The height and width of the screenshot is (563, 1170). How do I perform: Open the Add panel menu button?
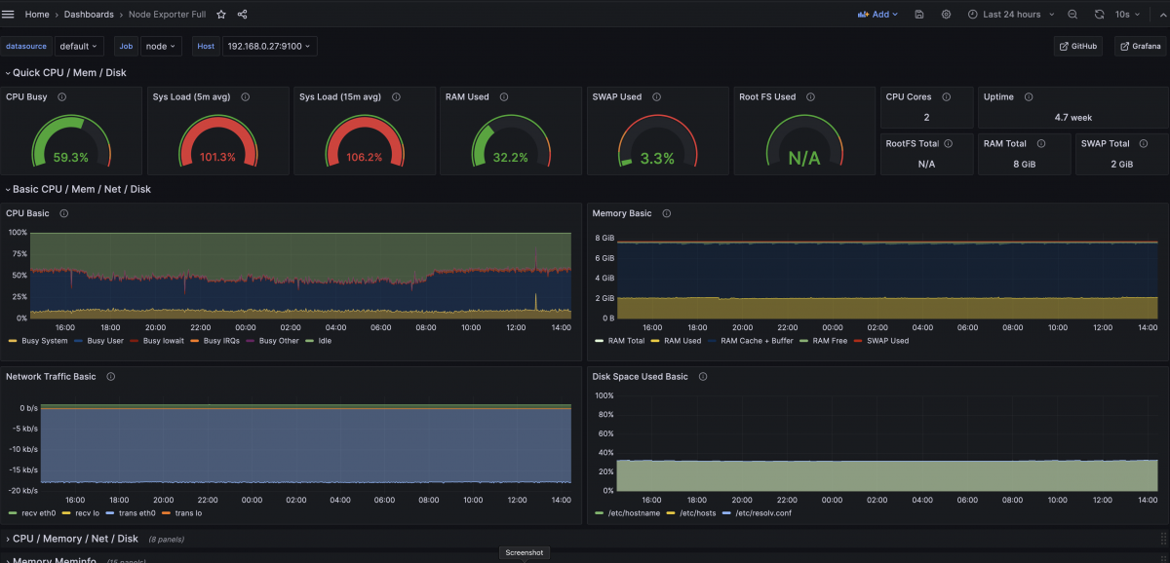tap(877, 15)
